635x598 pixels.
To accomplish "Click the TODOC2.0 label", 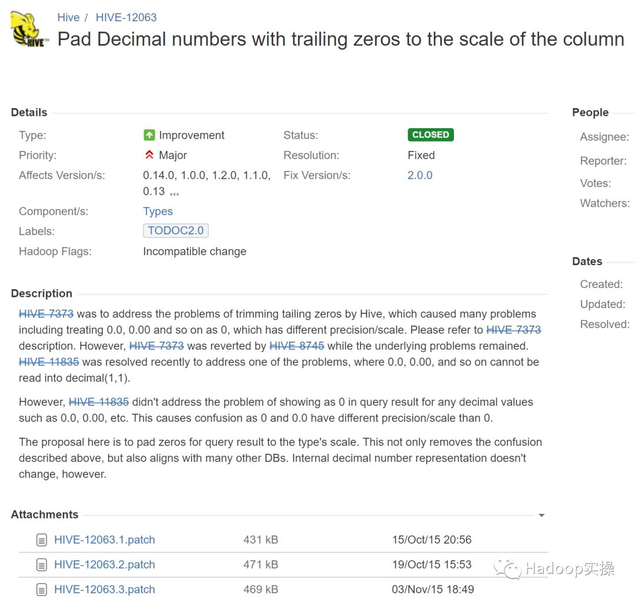I will (175, 230).
